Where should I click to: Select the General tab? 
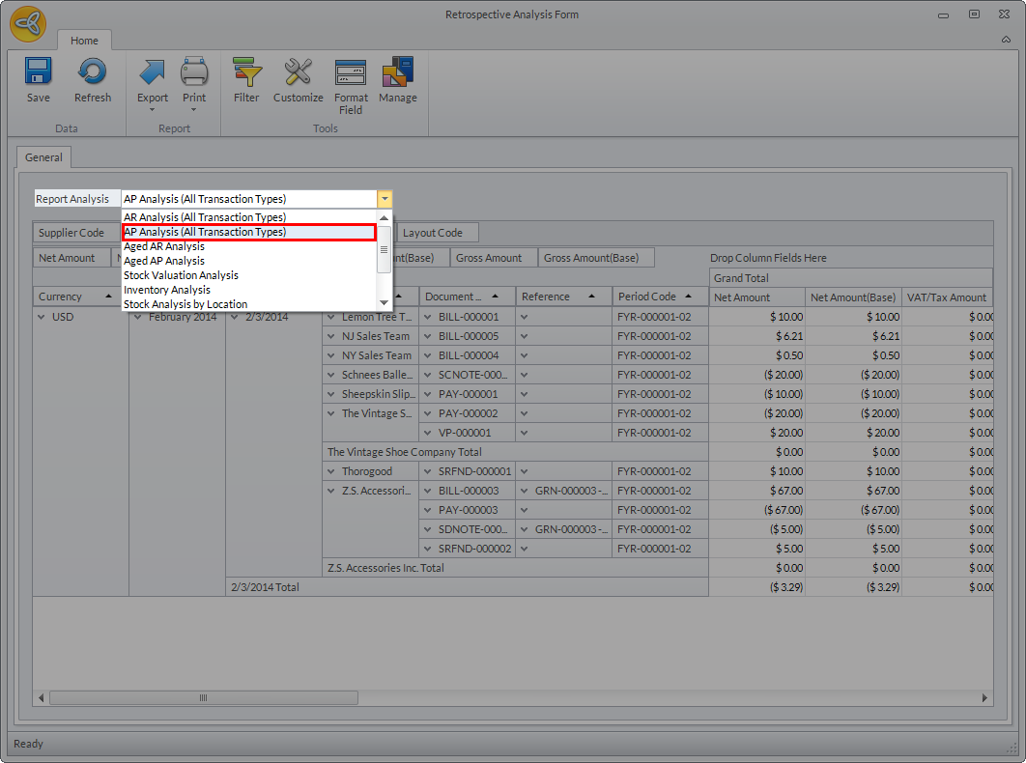pyautogui.click(x=43, y=157)
